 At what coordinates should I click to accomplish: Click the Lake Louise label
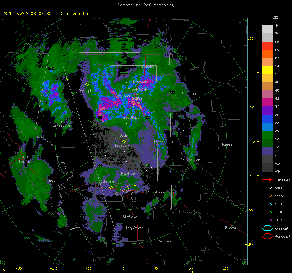coord(25,159)
